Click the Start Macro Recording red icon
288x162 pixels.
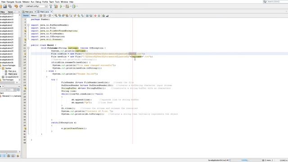tap(95, 16)
